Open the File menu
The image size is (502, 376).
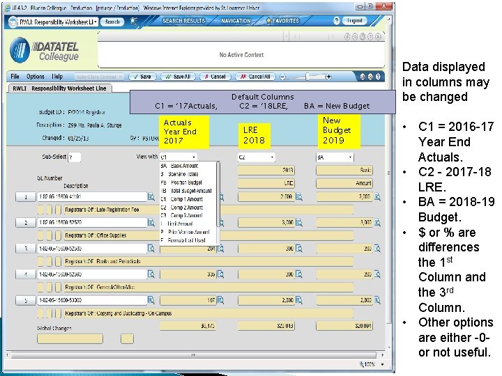point(15,77)
